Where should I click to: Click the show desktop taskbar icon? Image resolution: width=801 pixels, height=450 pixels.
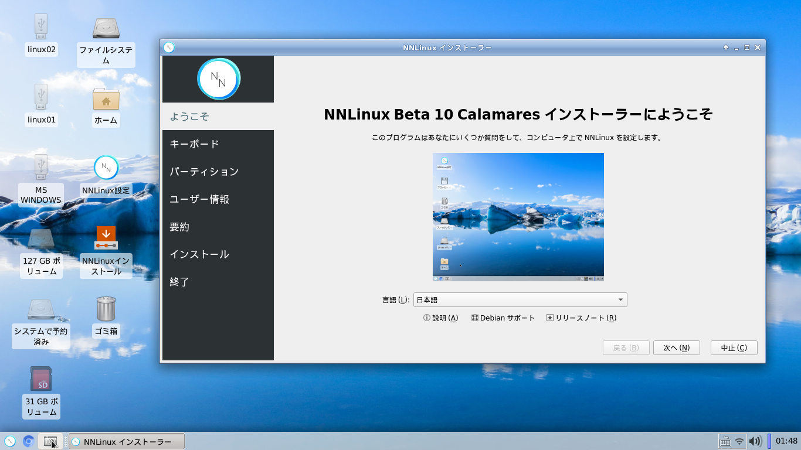click(50, 441)
